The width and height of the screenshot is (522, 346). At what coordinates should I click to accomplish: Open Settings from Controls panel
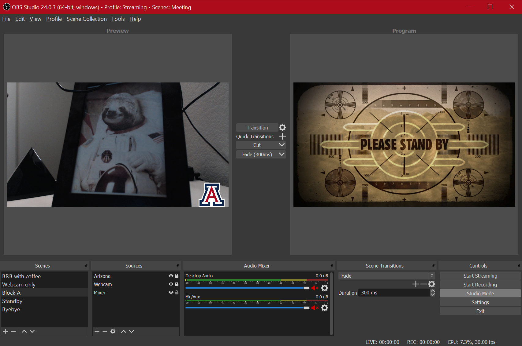480,302
